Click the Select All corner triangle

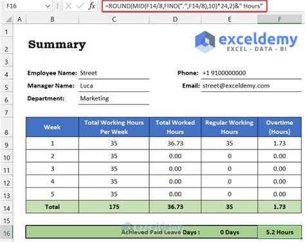pos(8,19)
